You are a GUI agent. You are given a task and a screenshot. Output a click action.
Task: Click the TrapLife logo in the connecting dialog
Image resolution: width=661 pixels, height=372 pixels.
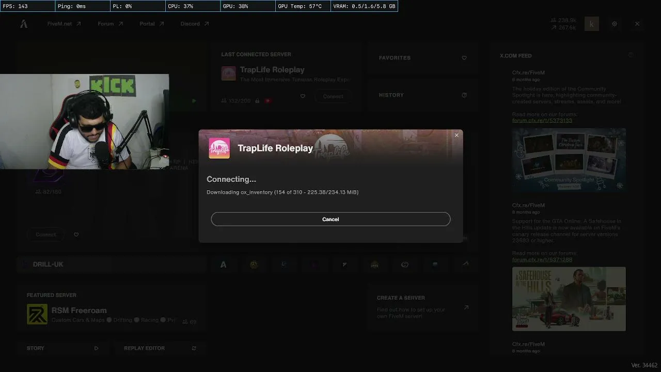pos(219,148)
